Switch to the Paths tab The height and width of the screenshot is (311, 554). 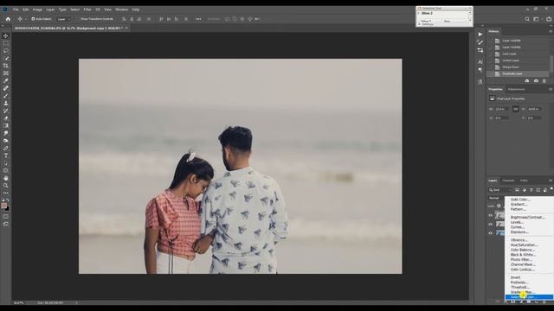click(524, 181)
